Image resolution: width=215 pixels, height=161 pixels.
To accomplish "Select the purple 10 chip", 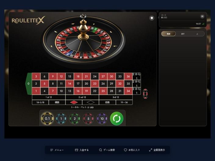I will (102, 119).
